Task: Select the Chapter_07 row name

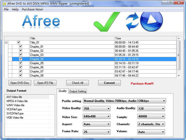Action: [x=37, y=71]
